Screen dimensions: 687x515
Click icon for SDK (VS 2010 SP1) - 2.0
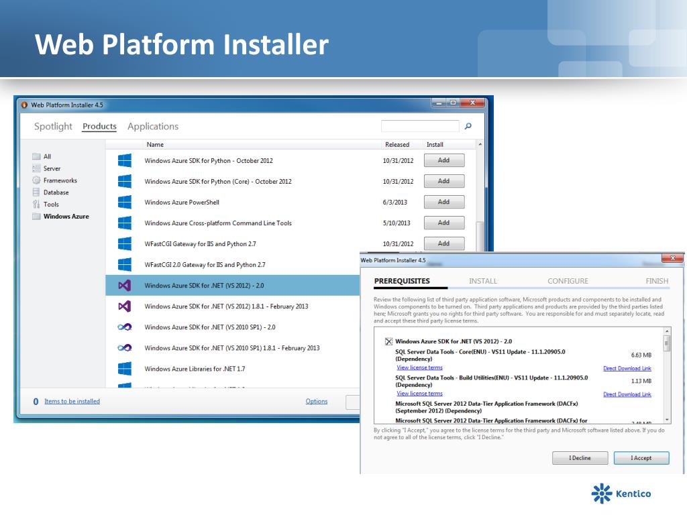(125, 327)
